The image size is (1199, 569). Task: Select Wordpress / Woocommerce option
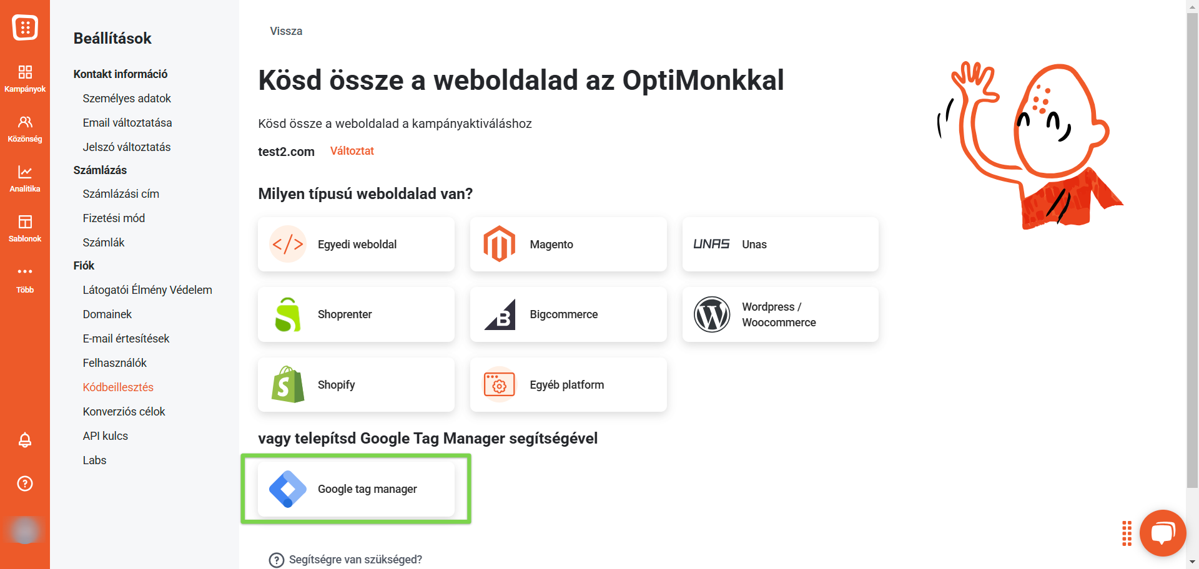coord(780,314)
